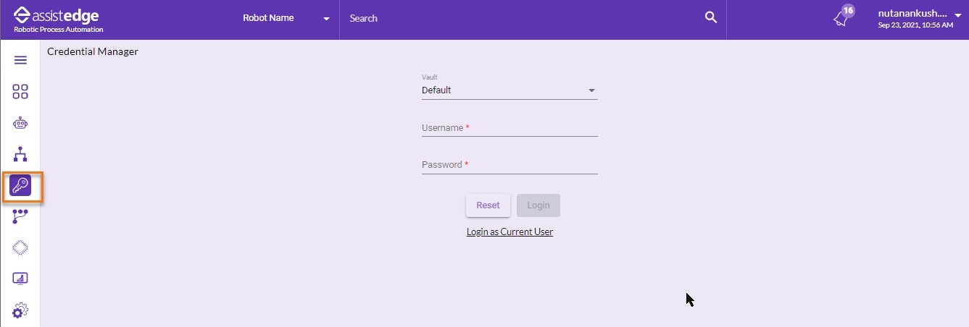Open the hierarchy tree icon
The height and width of the screenshot is (327, 969).
pos(20,154)
